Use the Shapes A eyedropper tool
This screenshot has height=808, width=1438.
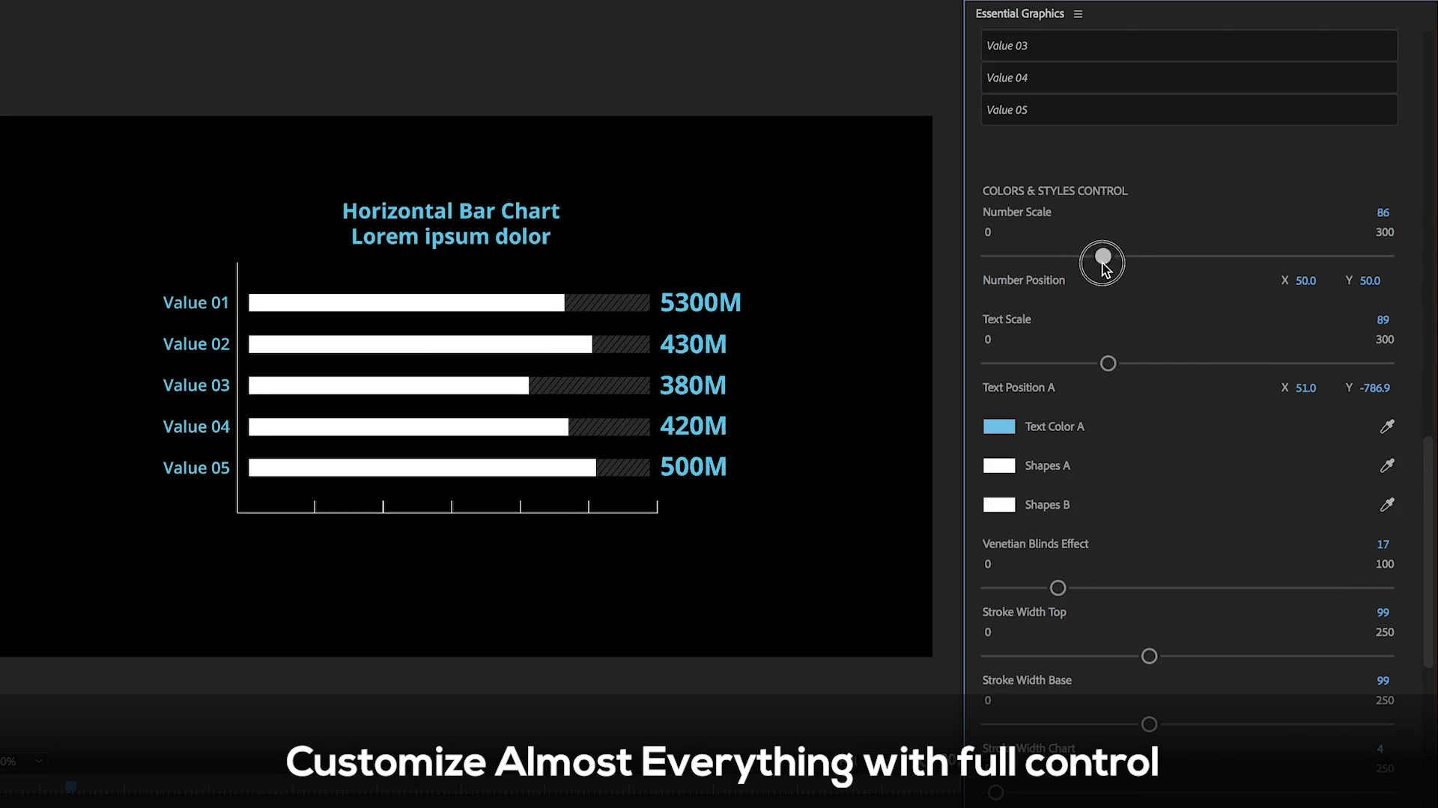click(1387, 465)
